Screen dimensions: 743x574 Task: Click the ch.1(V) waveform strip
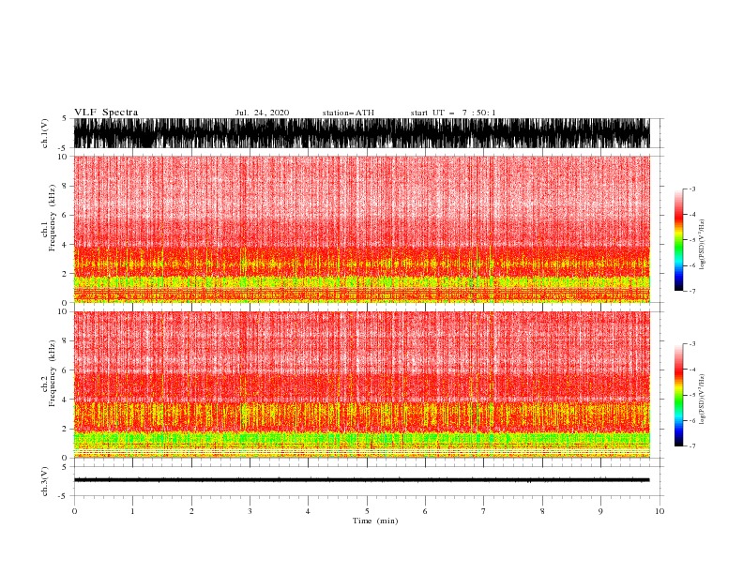point(361,133)
